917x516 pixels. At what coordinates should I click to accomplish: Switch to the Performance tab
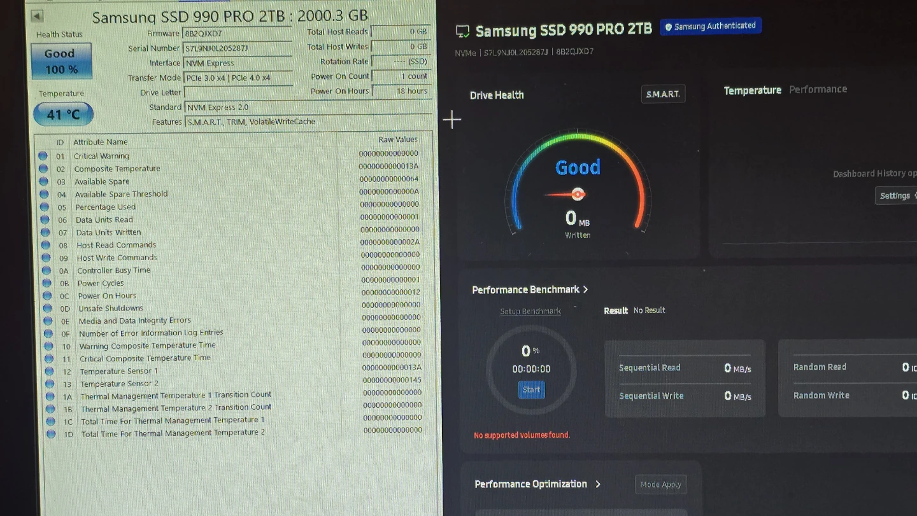pos(818,89)
